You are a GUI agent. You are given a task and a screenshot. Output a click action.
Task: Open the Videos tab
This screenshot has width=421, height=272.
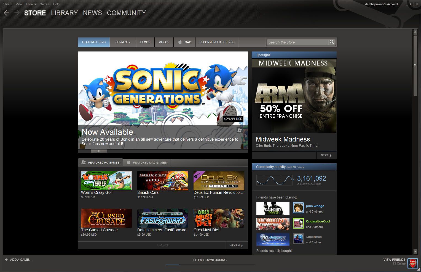164,42
